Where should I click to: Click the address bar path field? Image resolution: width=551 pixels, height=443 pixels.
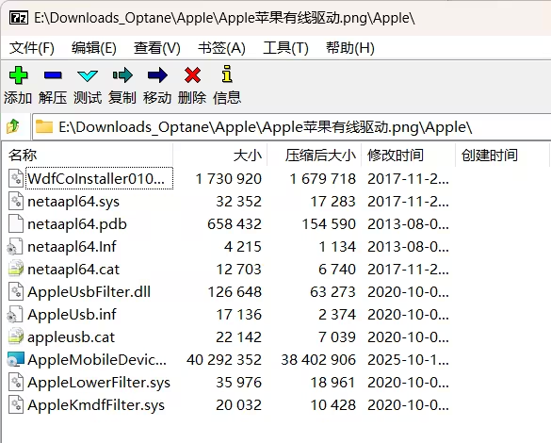click(292, 126)
